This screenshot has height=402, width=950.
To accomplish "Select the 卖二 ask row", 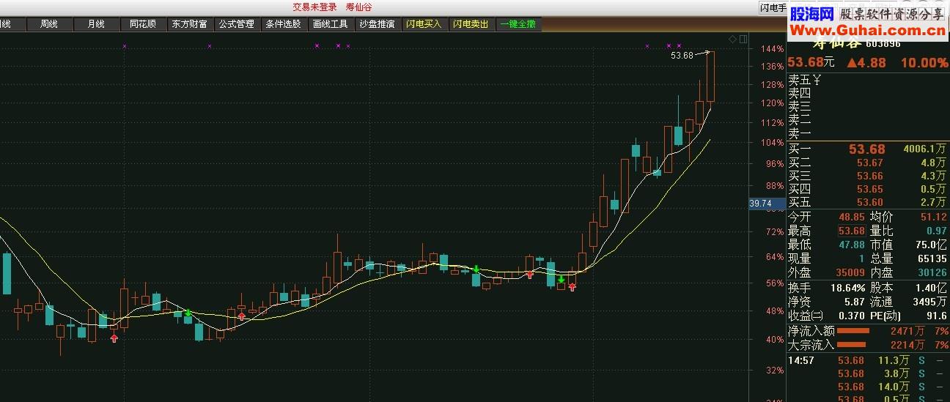I will pos(867,120).
